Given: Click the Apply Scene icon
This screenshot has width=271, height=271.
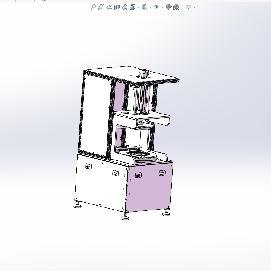Looking at the screenshot, I should [176, 7].
